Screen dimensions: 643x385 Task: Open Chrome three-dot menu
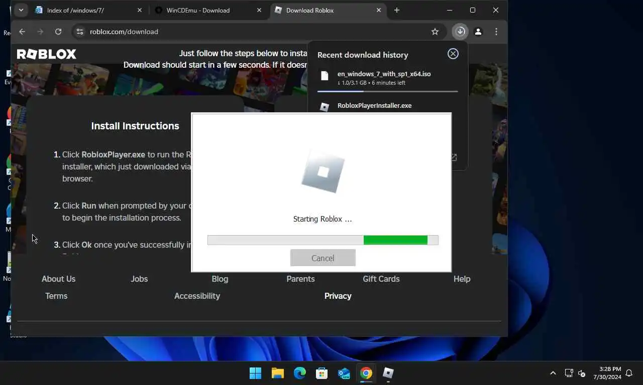pyautogui.click(x=496, y=32)
